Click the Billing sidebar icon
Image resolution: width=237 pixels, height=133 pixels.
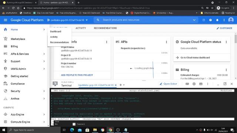pyautogui.click(x=6, y=46)
